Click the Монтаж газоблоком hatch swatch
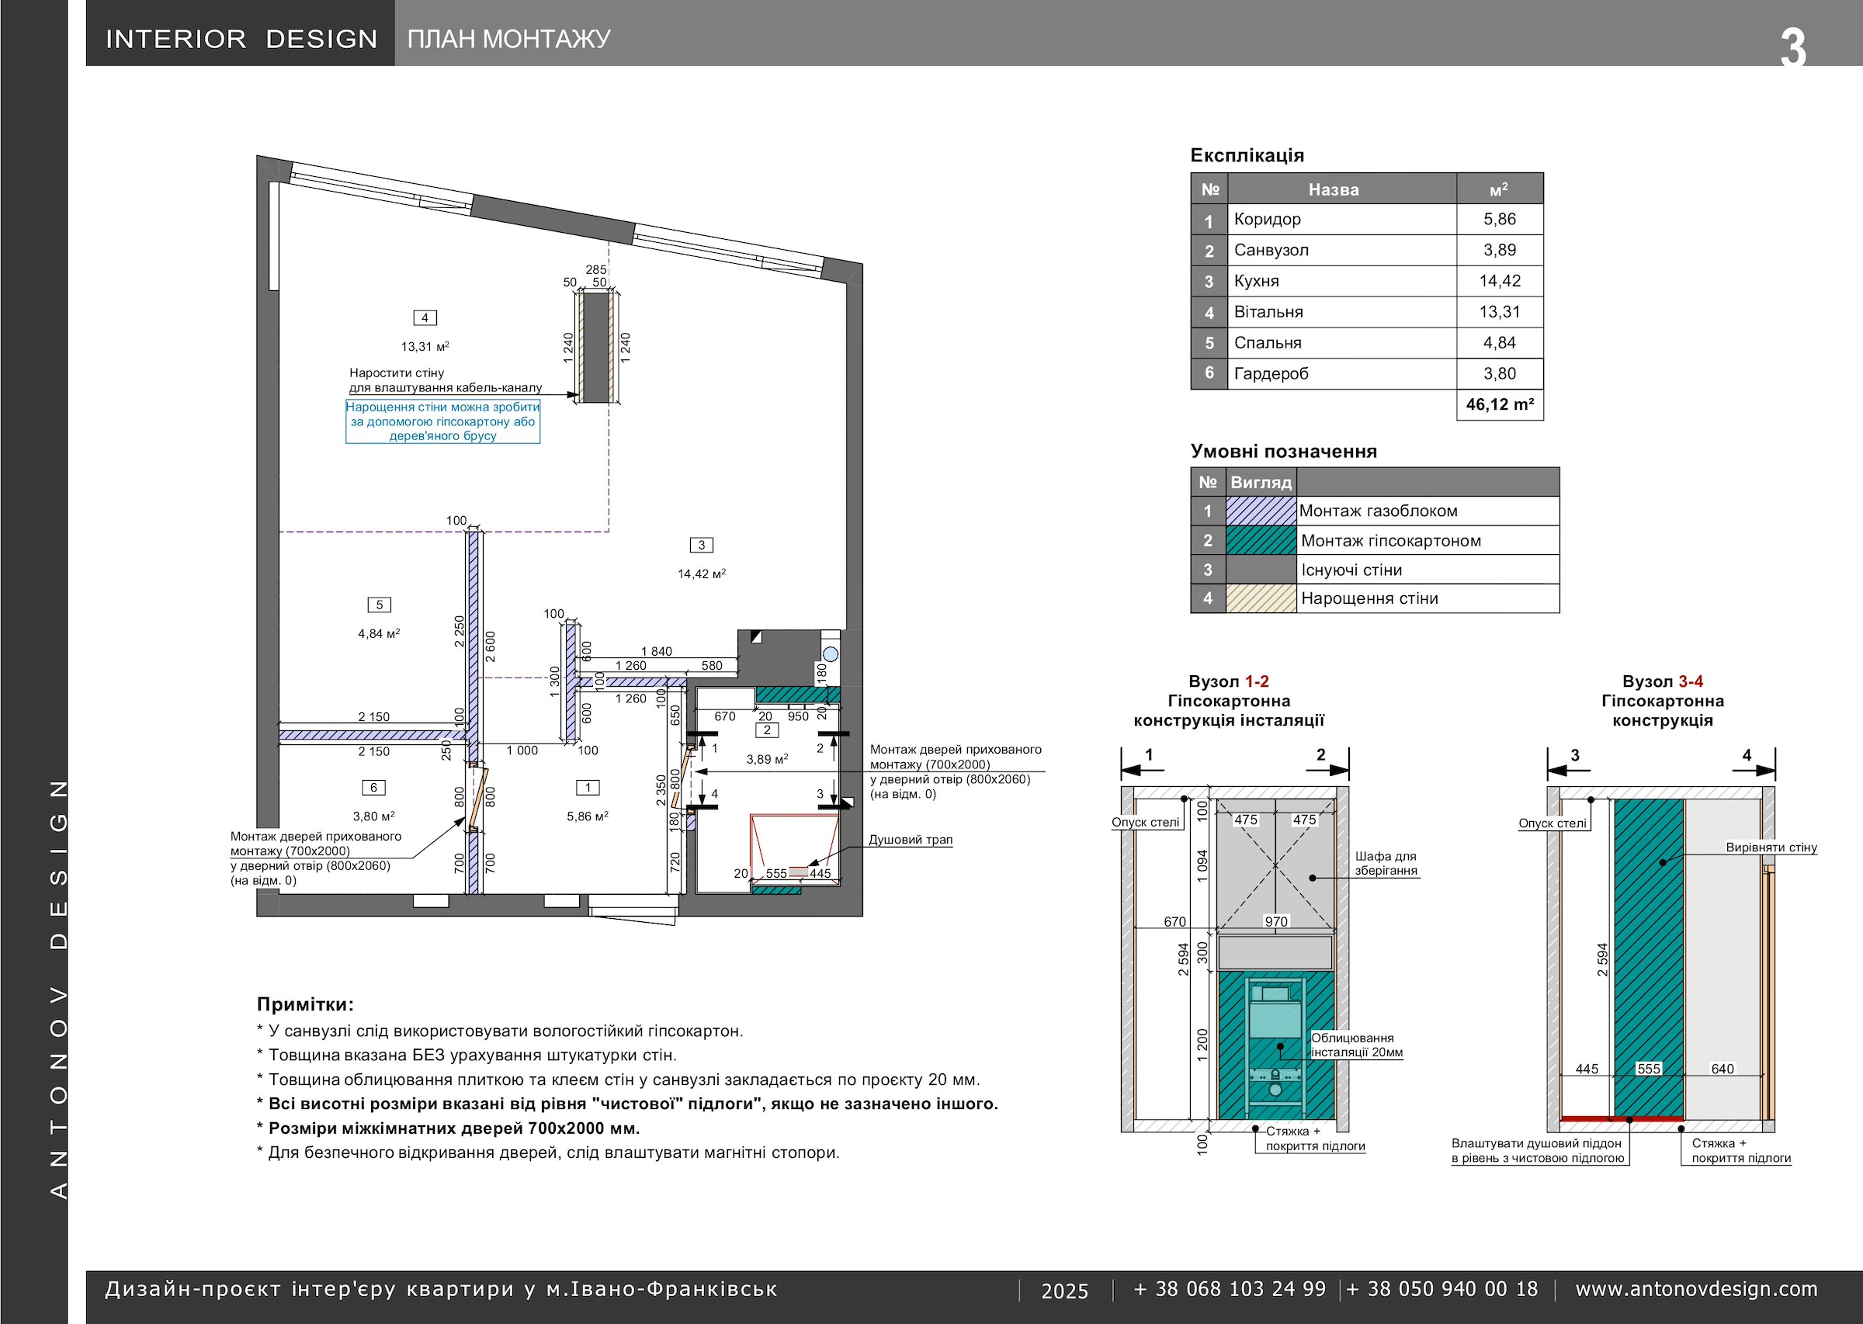This screenshot has width=1863, height=1324. click(x=1261, y=511)
